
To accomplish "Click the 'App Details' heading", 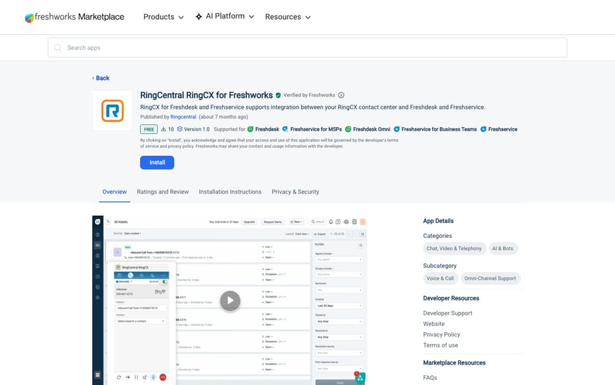I will (x=438, y=221).
